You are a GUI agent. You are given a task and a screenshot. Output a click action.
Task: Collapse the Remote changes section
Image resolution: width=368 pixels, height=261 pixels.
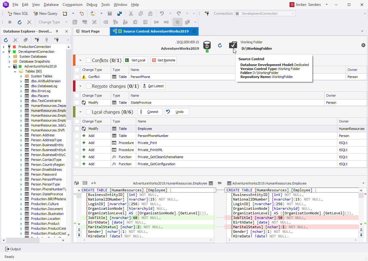click(80, 86)
